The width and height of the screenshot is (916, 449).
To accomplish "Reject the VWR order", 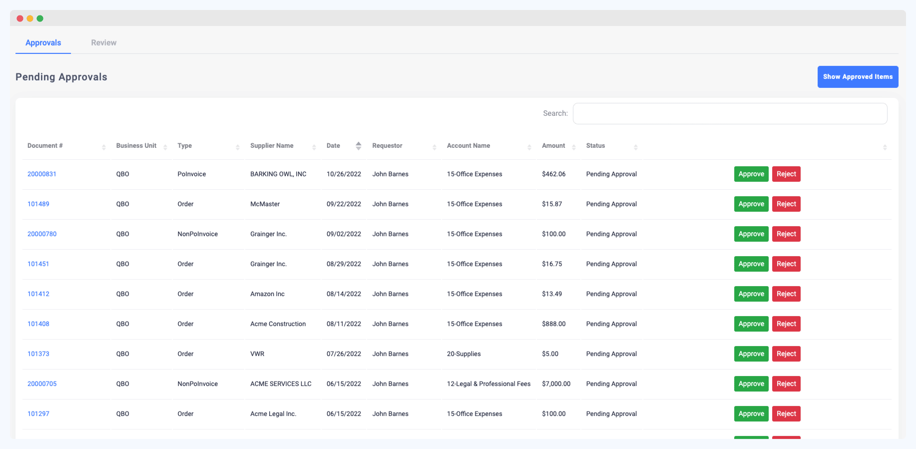I will coord(786,354).
